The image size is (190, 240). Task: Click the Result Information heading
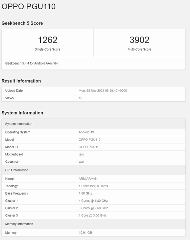21,81
